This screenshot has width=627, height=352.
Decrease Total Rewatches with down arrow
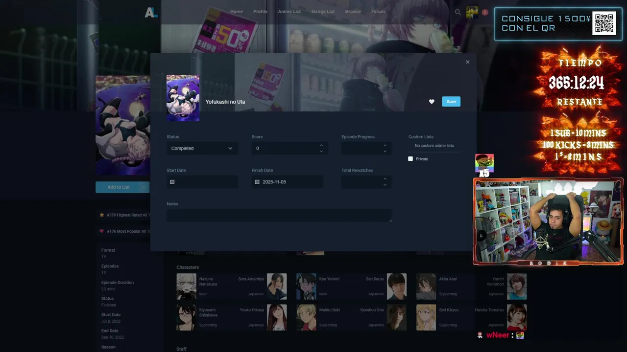[385, 185]
